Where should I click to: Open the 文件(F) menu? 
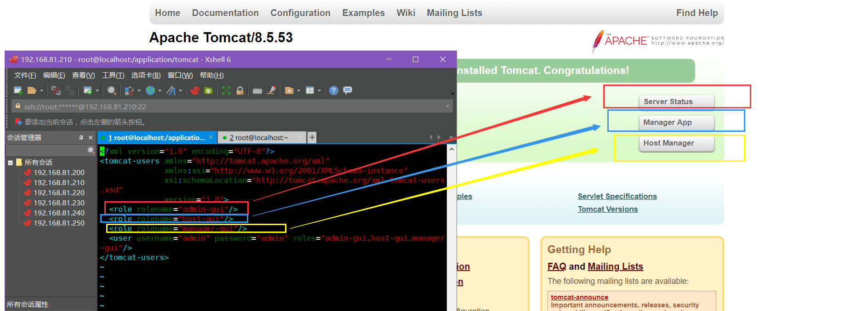[25, 75]
